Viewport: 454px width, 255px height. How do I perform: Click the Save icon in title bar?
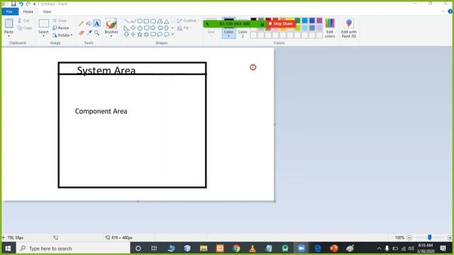tap(13, 4)
